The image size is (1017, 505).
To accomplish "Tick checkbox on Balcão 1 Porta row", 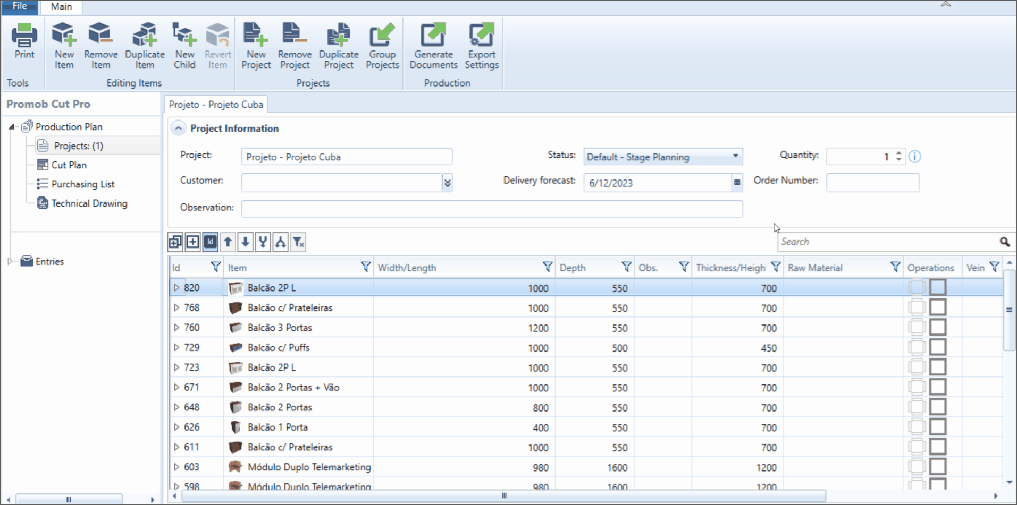I will coord(938,427).
